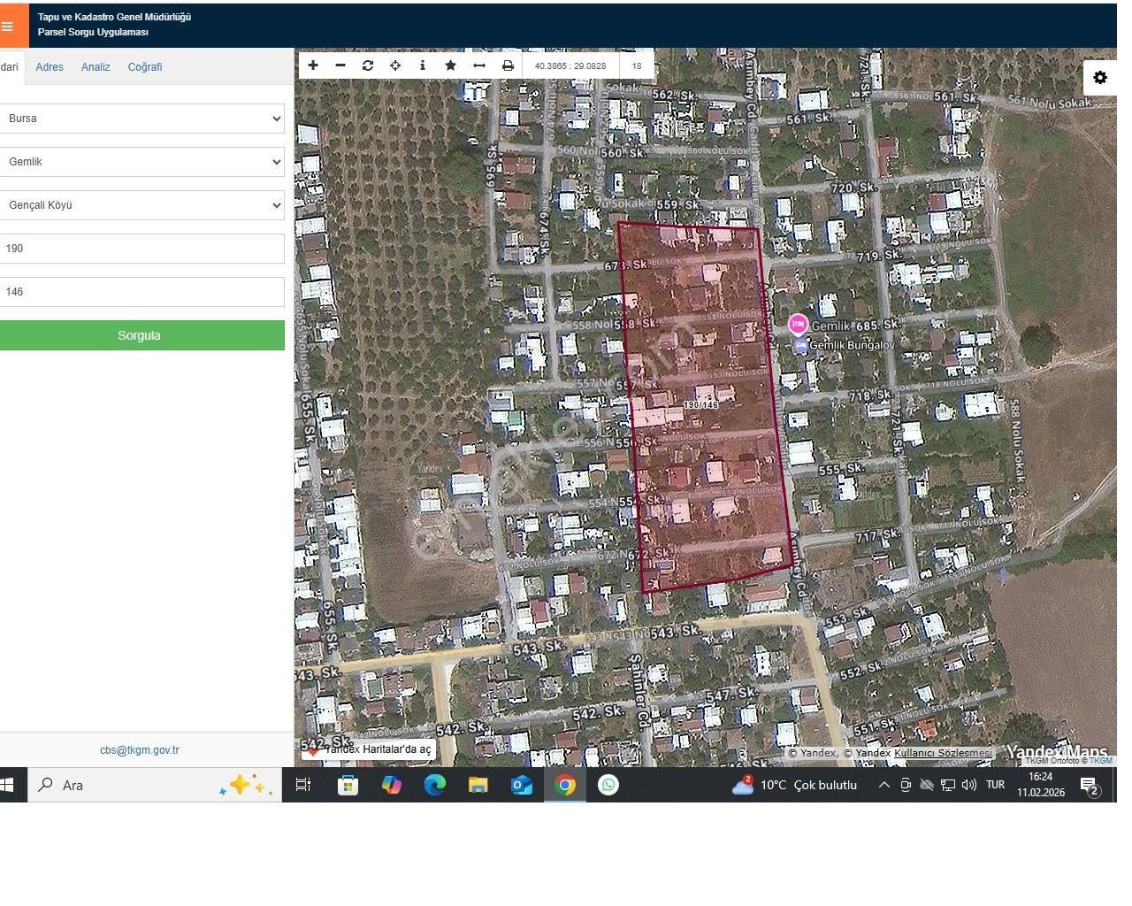Image resolution: width=1132 pixels, height=906 pixels.
Task: Open the Gençali Köyü neighborhood dropdown
Action: click(x=141, y=205)
